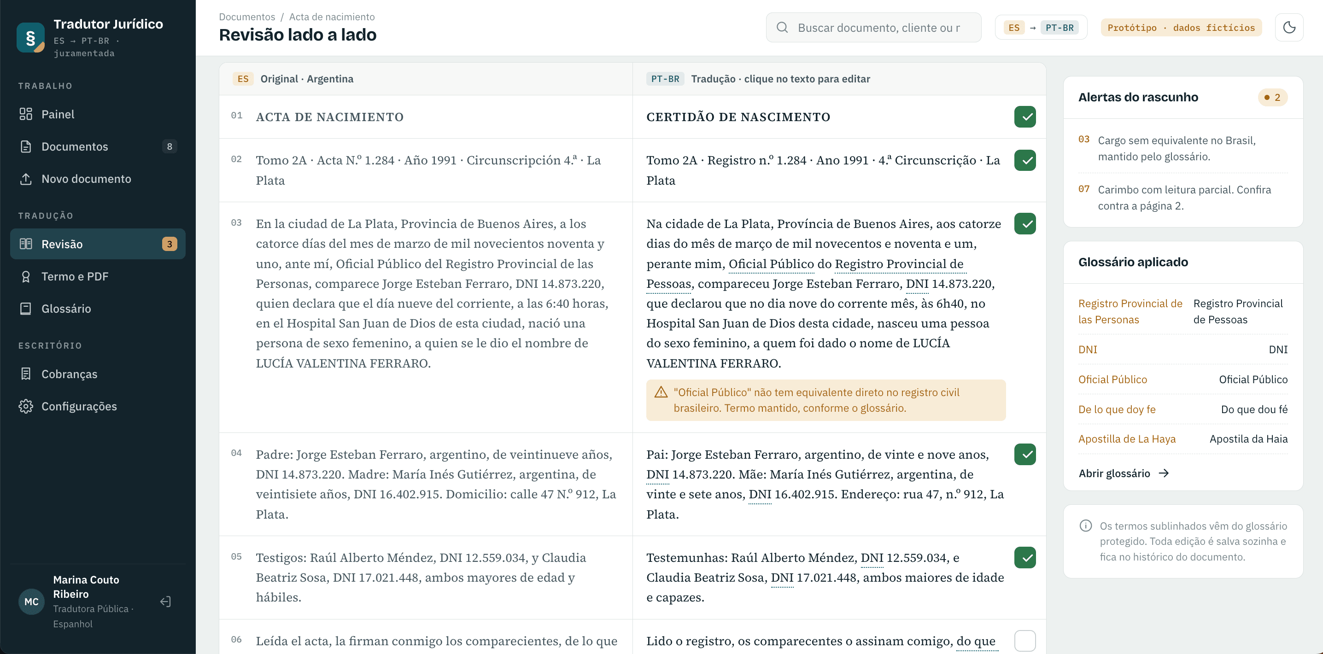This screenshot has height=654, width=1323.
Task: Click the warning triangle in Oficial Público alert
Action: (x=661, y=392)
